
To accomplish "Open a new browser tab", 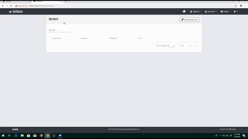I will [65, 2].
